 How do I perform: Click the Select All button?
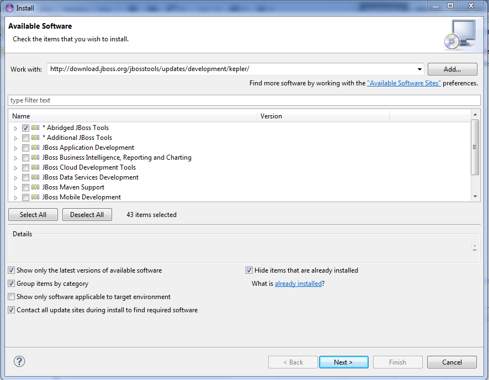(x=33, y=214)
